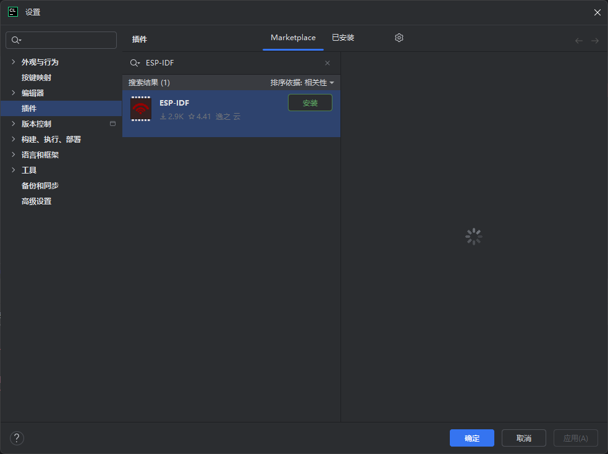
Task: Click the CLion logo in title bar
Action: 13,12
